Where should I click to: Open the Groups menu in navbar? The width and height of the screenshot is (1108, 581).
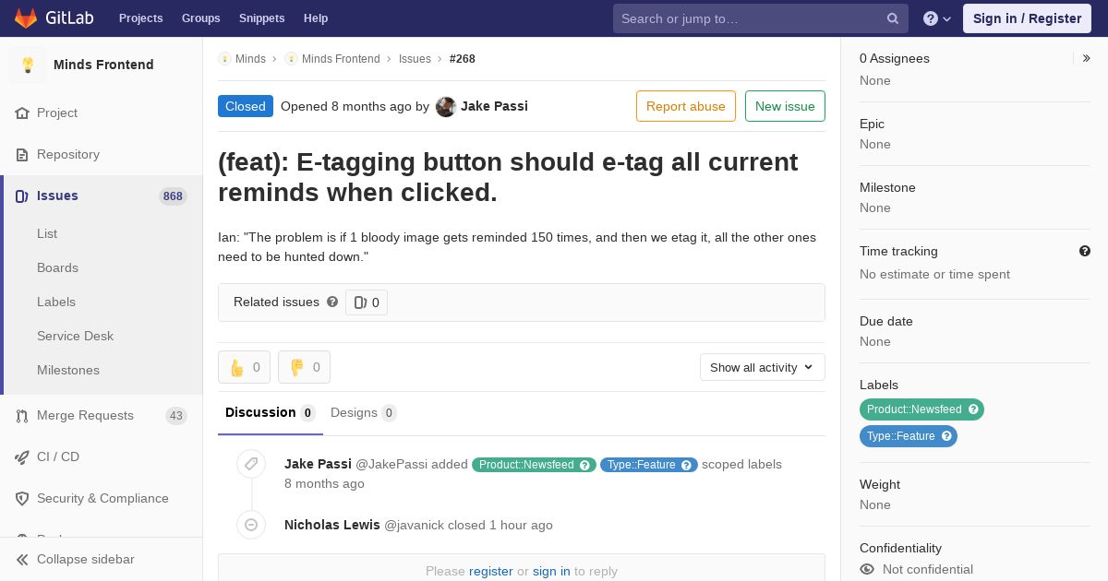point(200,18)
